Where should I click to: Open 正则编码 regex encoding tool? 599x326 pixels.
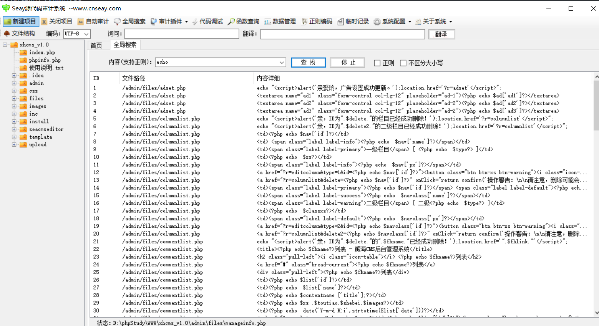coord(317,22)
